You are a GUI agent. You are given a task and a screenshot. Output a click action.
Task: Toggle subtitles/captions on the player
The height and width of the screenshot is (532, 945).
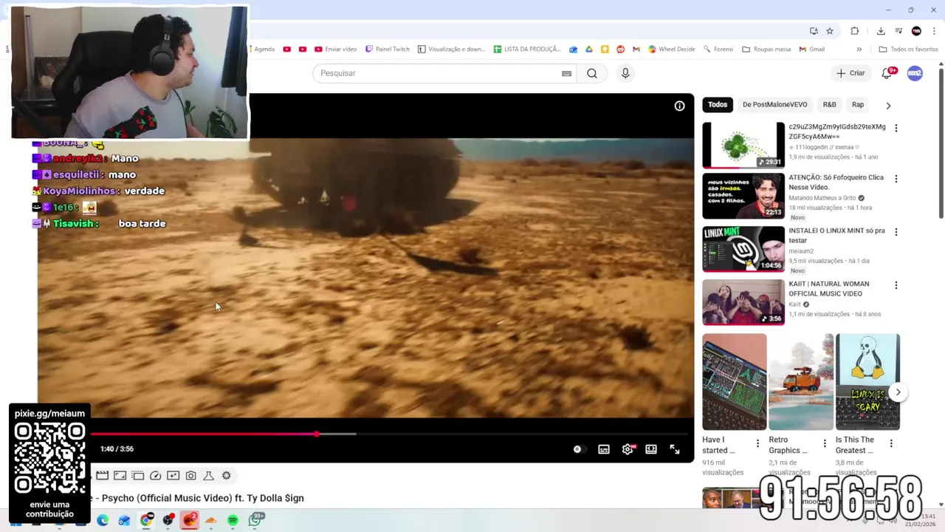pyautogui.click(x=604, y=449)
